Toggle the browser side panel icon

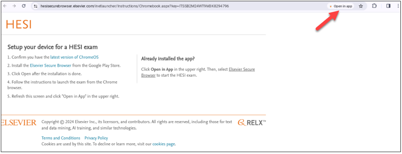[x=388, y=6]
